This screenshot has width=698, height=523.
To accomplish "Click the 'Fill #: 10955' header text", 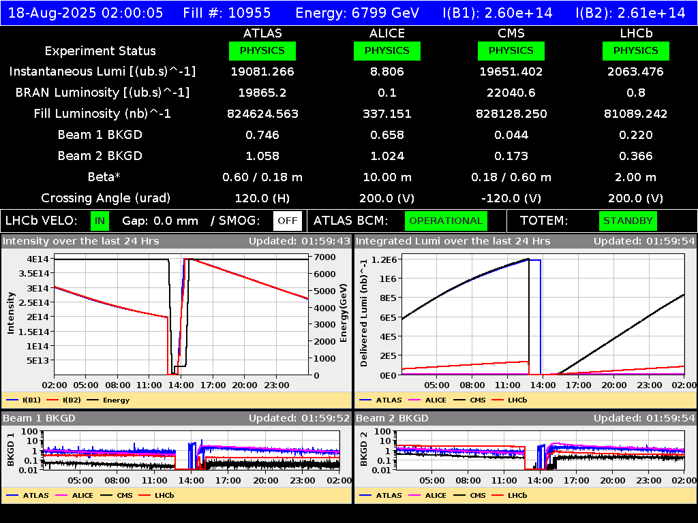I will pyautogui.click(x=226, y=13).
